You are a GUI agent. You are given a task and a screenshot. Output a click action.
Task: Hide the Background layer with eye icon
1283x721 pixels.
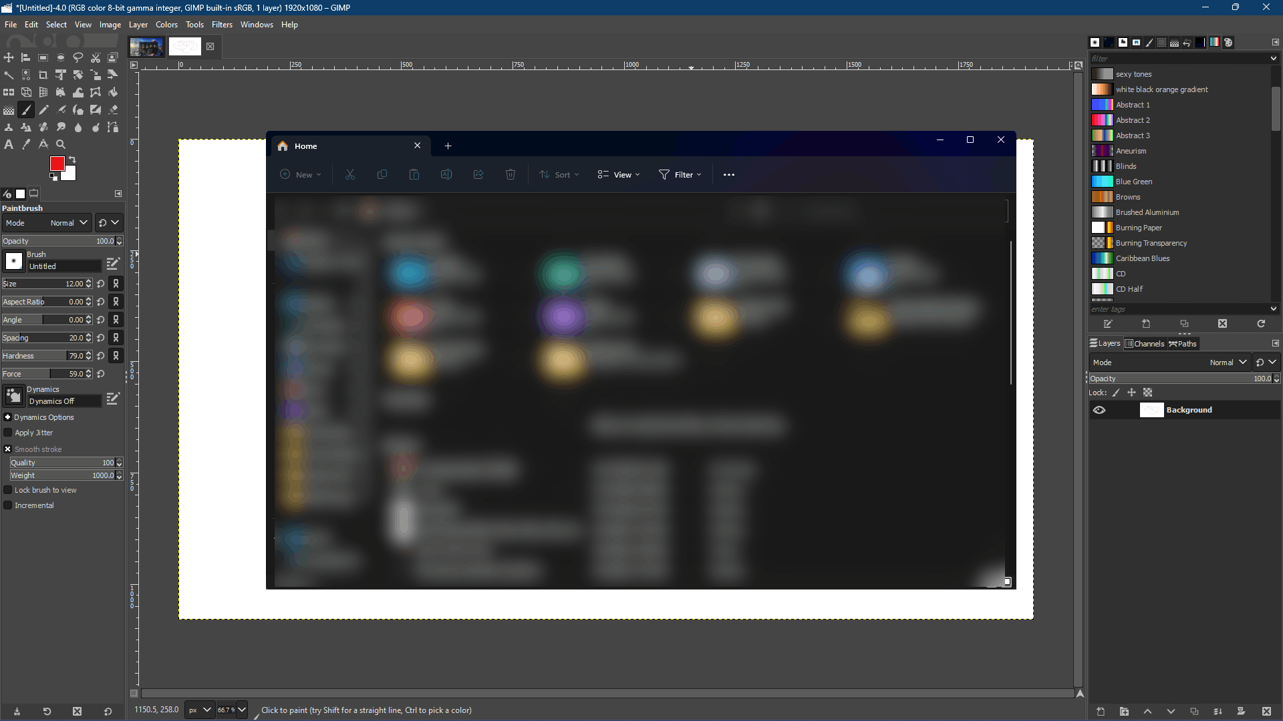tap(1099, 410)
